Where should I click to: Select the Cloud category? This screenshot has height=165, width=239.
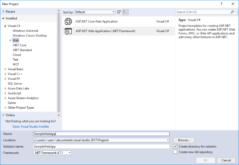coord(17,55)
